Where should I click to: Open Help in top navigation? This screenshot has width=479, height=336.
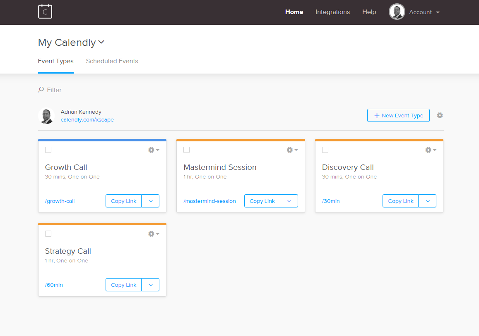369,12
